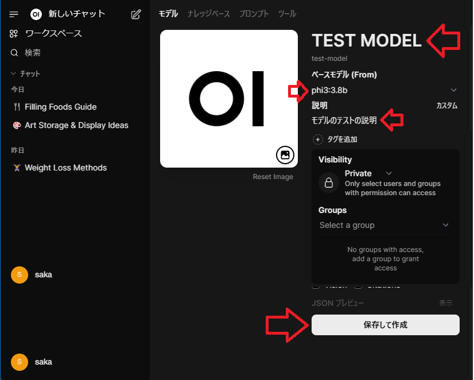Screen dimensions: 474x380
Task: Click the lock icon in Visibility
Action: [329, 183]
